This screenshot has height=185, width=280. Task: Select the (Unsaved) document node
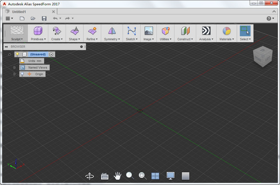point(38,54)
